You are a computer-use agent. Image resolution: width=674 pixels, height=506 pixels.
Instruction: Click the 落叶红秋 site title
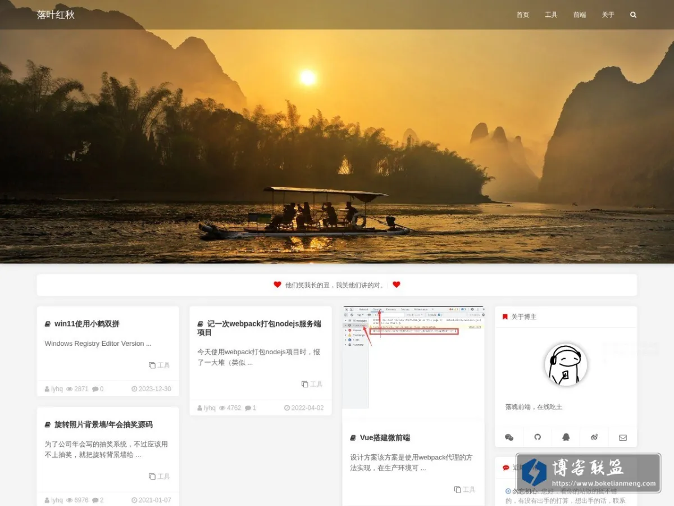click(x=56, y=15)
